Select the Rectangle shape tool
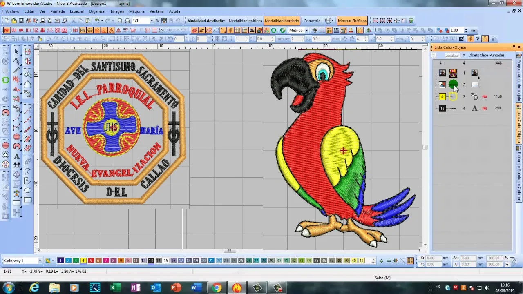The image size is (523, 294). coord(28,200)
